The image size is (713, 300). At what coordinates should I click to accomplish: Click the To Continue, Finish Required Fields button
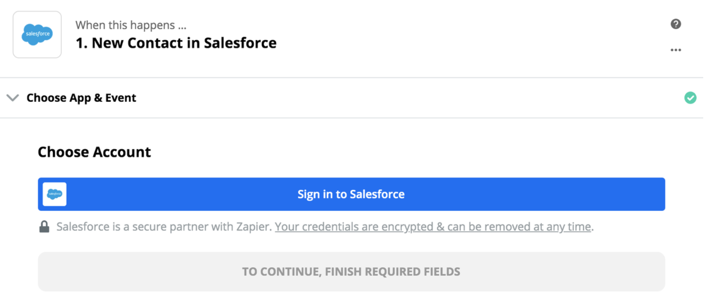coord(351,272)
